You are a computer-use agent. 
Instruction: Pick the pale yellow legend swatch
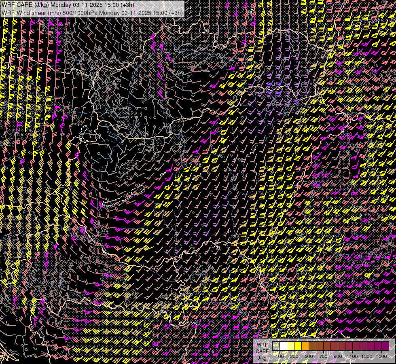(290, 346)
